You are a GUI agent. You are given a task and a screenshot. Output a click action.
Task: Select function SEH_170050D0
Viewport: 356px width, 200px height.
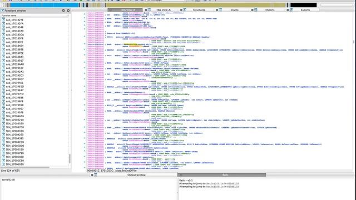pyautogui.click(x=15, y=146)
